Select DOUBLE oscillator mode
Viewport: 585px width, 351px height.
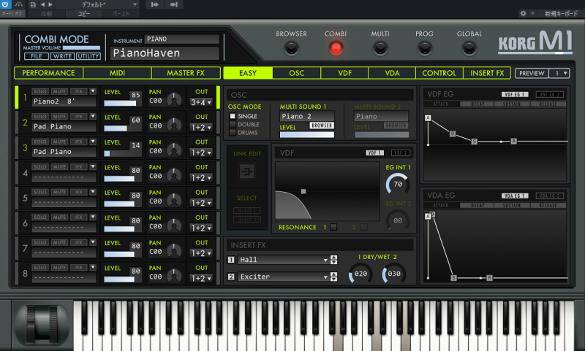click(233, 125)
